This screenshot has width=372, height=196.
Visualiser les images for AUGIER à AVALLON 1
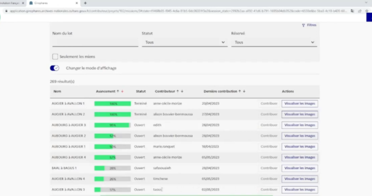[300, 104]
